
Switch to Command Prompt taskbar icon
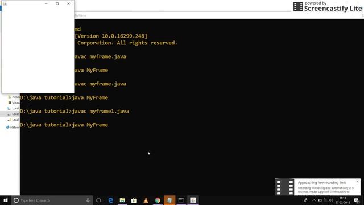(181, 200)
